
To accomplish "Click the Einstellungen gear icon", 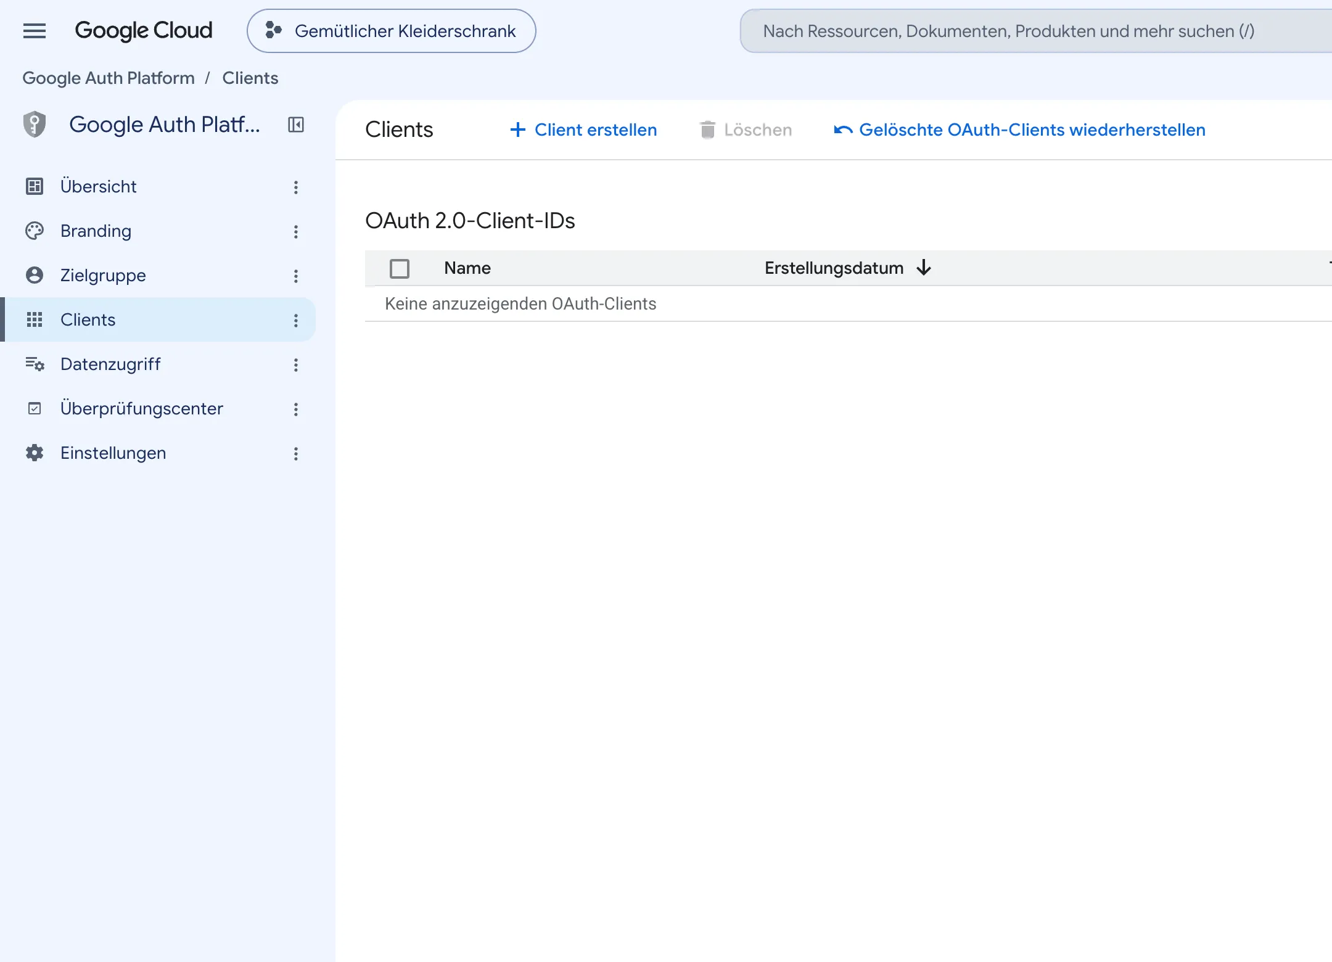I will (35, 453).
